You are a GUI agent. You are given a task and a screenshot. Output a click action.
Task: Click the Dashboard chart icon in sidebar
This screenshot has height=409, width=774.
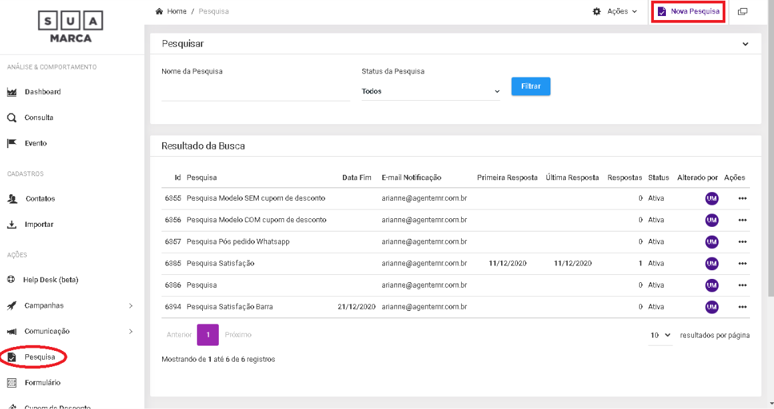[12, 92]
